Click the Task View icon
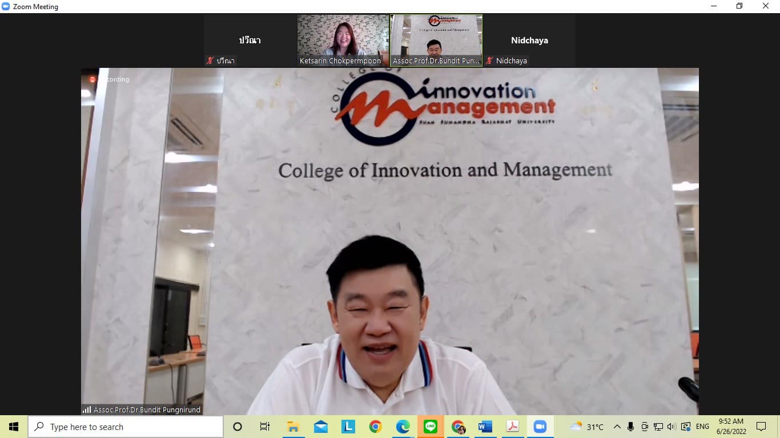 (x=265, y=427)
